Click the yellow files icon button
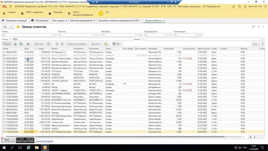Screen dimensions: 268x151 click(x=106, y=44)
